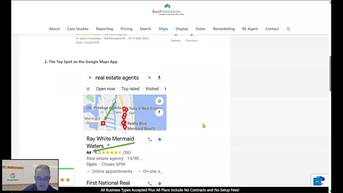Click 'Online appointments' text in listing
Screen dimensions: 343x193
[x=112, y=171]
